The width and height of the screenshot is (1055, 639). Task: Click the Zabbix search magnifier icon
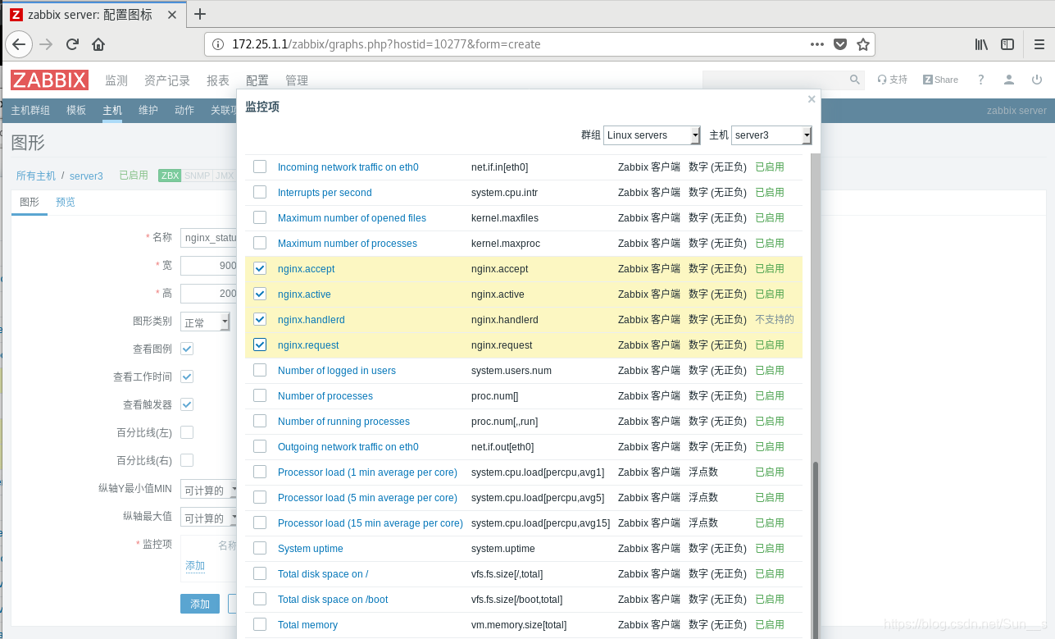point(855,80)
